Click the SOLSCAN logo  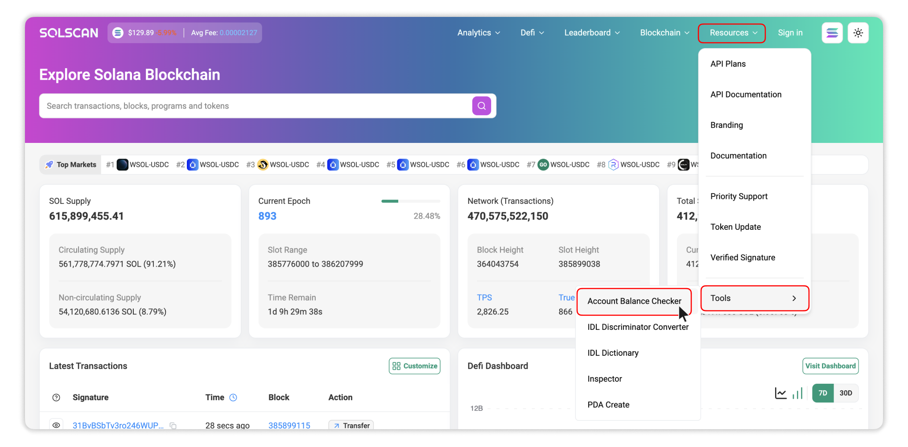coord(69,33)
